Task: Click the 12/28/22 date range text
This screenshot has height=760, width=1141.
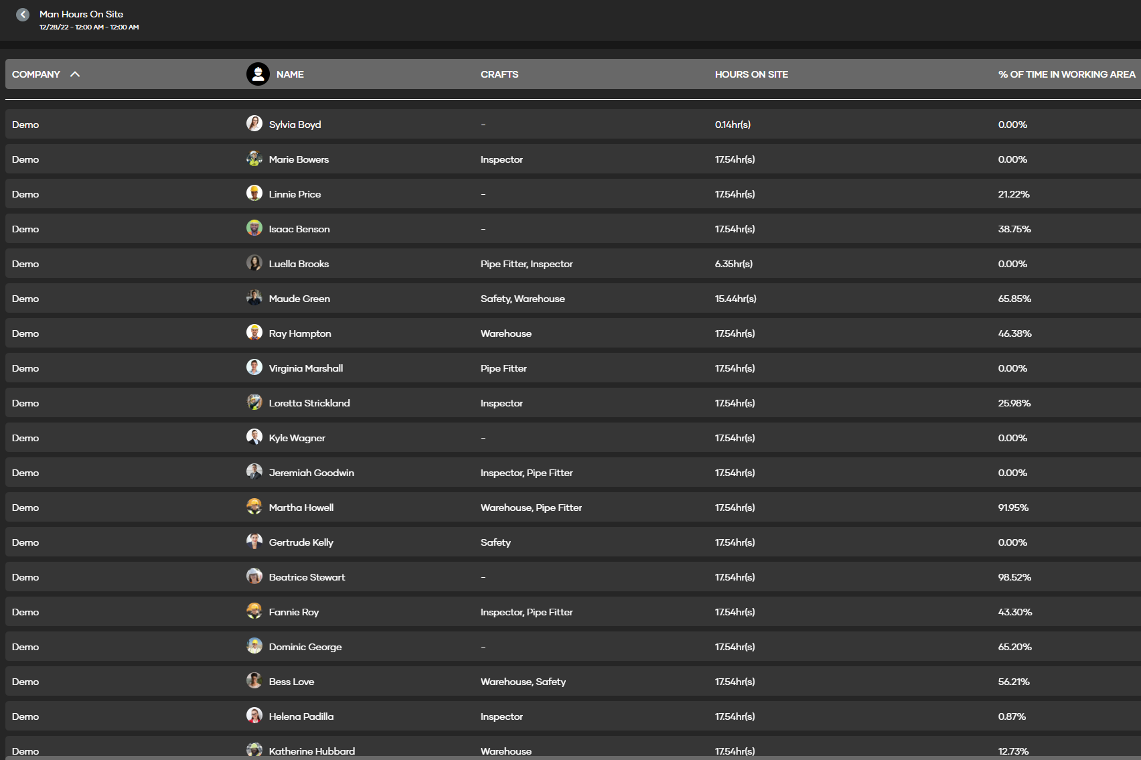Action: point(89,27)
